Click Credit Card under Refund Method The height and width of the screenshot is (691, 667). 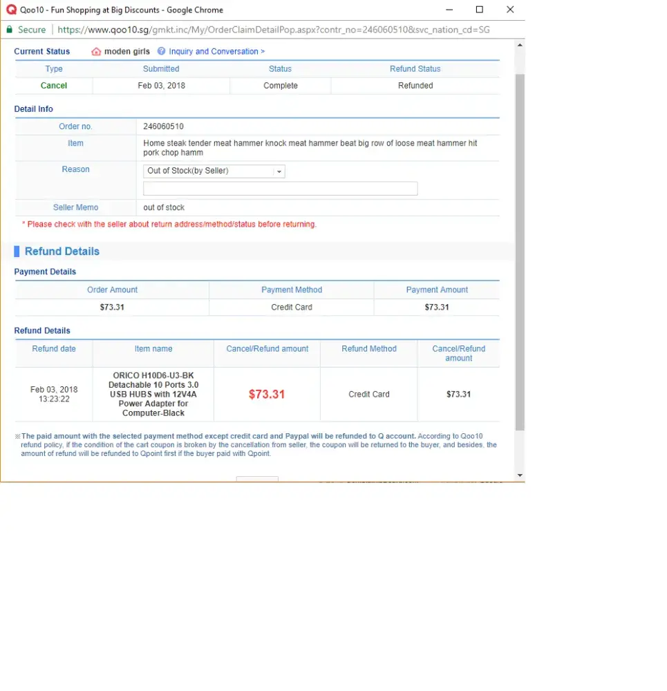click(x=369, y=395)
